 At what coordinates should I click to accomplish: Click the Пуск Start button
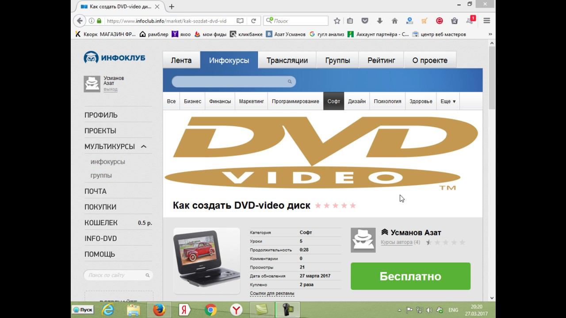(83, 310)
